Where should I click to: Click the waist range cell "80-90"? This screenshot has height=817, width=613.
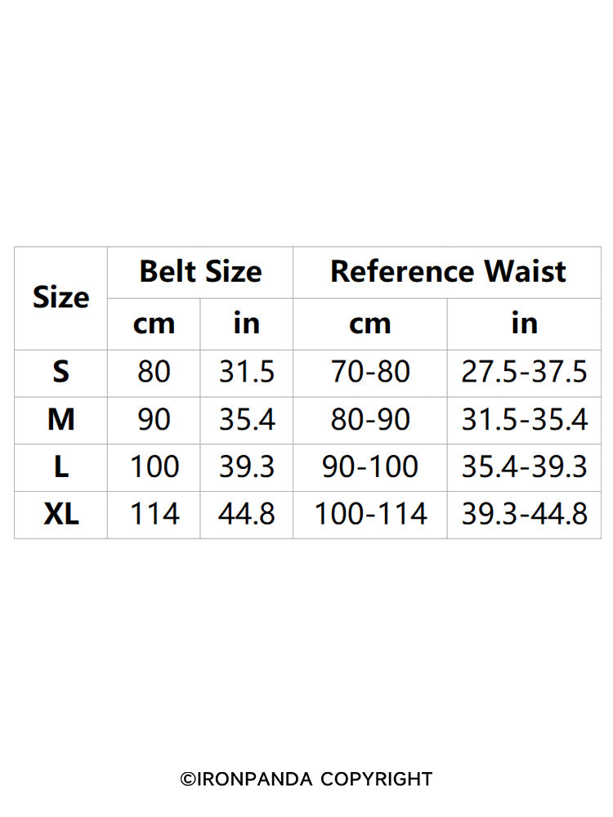369,420
